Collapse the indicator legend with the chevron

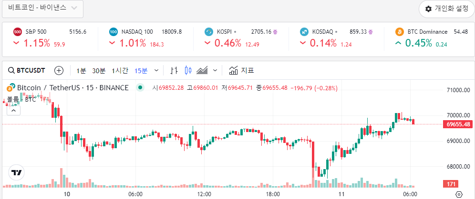point(14,110)
